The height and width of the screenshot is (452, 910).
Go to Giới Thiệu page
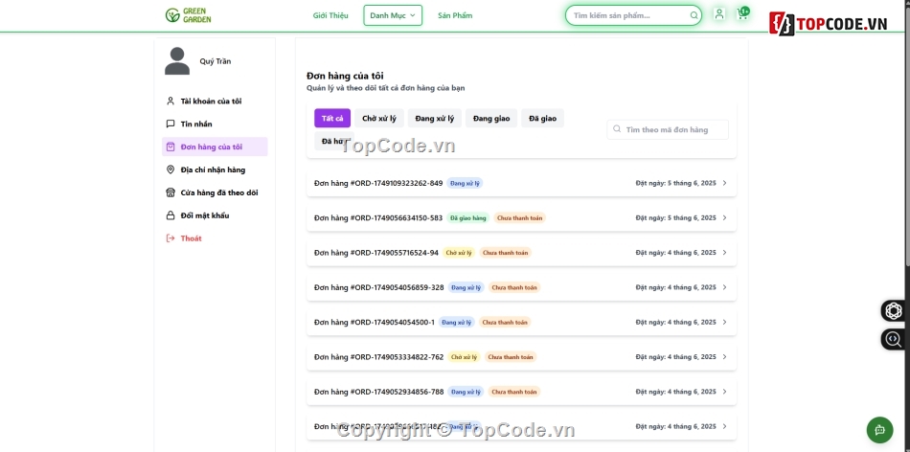(330, 15)
